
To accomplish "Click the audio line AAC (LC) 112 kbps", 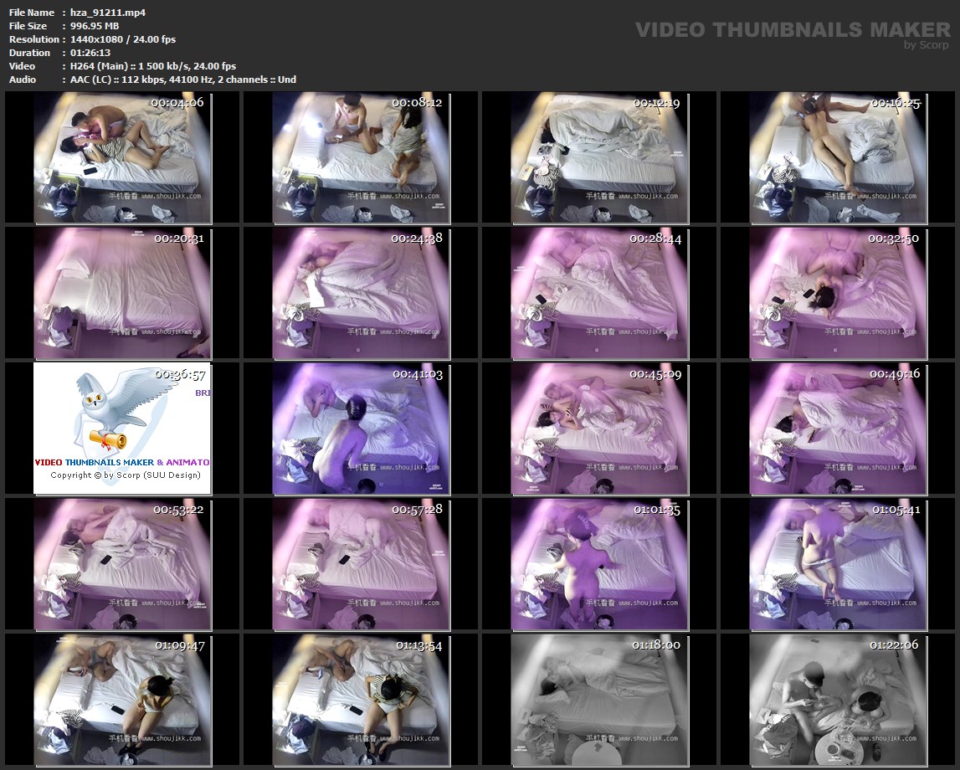I will pos(183,80).
